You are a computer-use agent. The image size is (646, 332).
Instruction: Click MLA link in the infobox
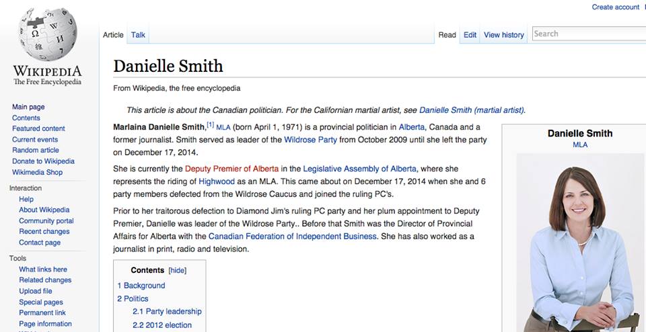point(580,144)
